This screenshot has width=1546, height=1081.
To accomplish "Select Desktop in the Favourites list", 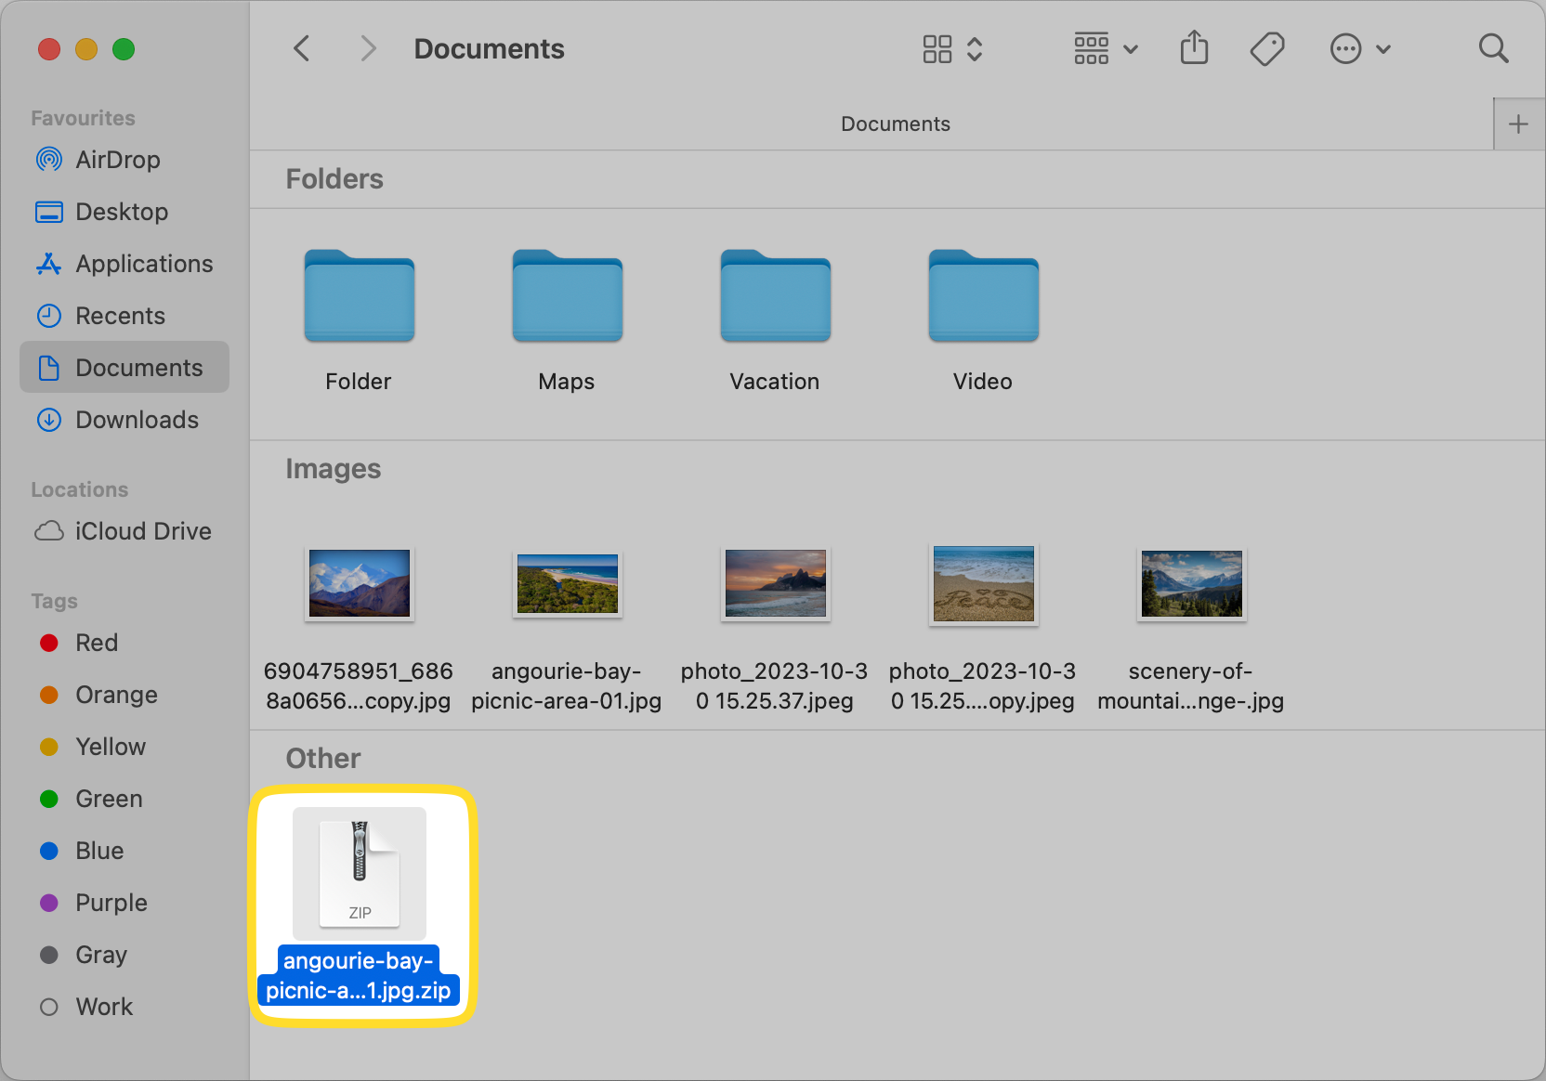I will tap(122, 212).
